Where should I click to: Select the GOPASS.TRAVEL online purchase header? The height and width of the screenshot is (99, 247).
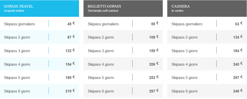click(39, 9)
